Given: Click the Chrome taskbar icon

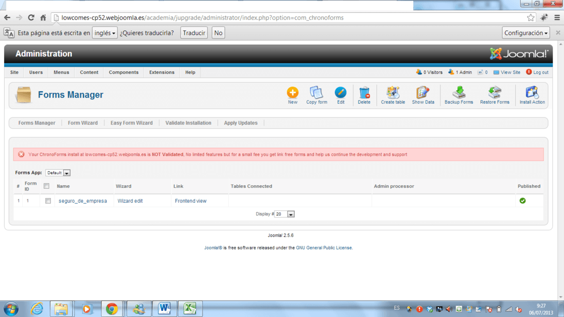Looking at the screenshot, I should [x=112, y=309].
